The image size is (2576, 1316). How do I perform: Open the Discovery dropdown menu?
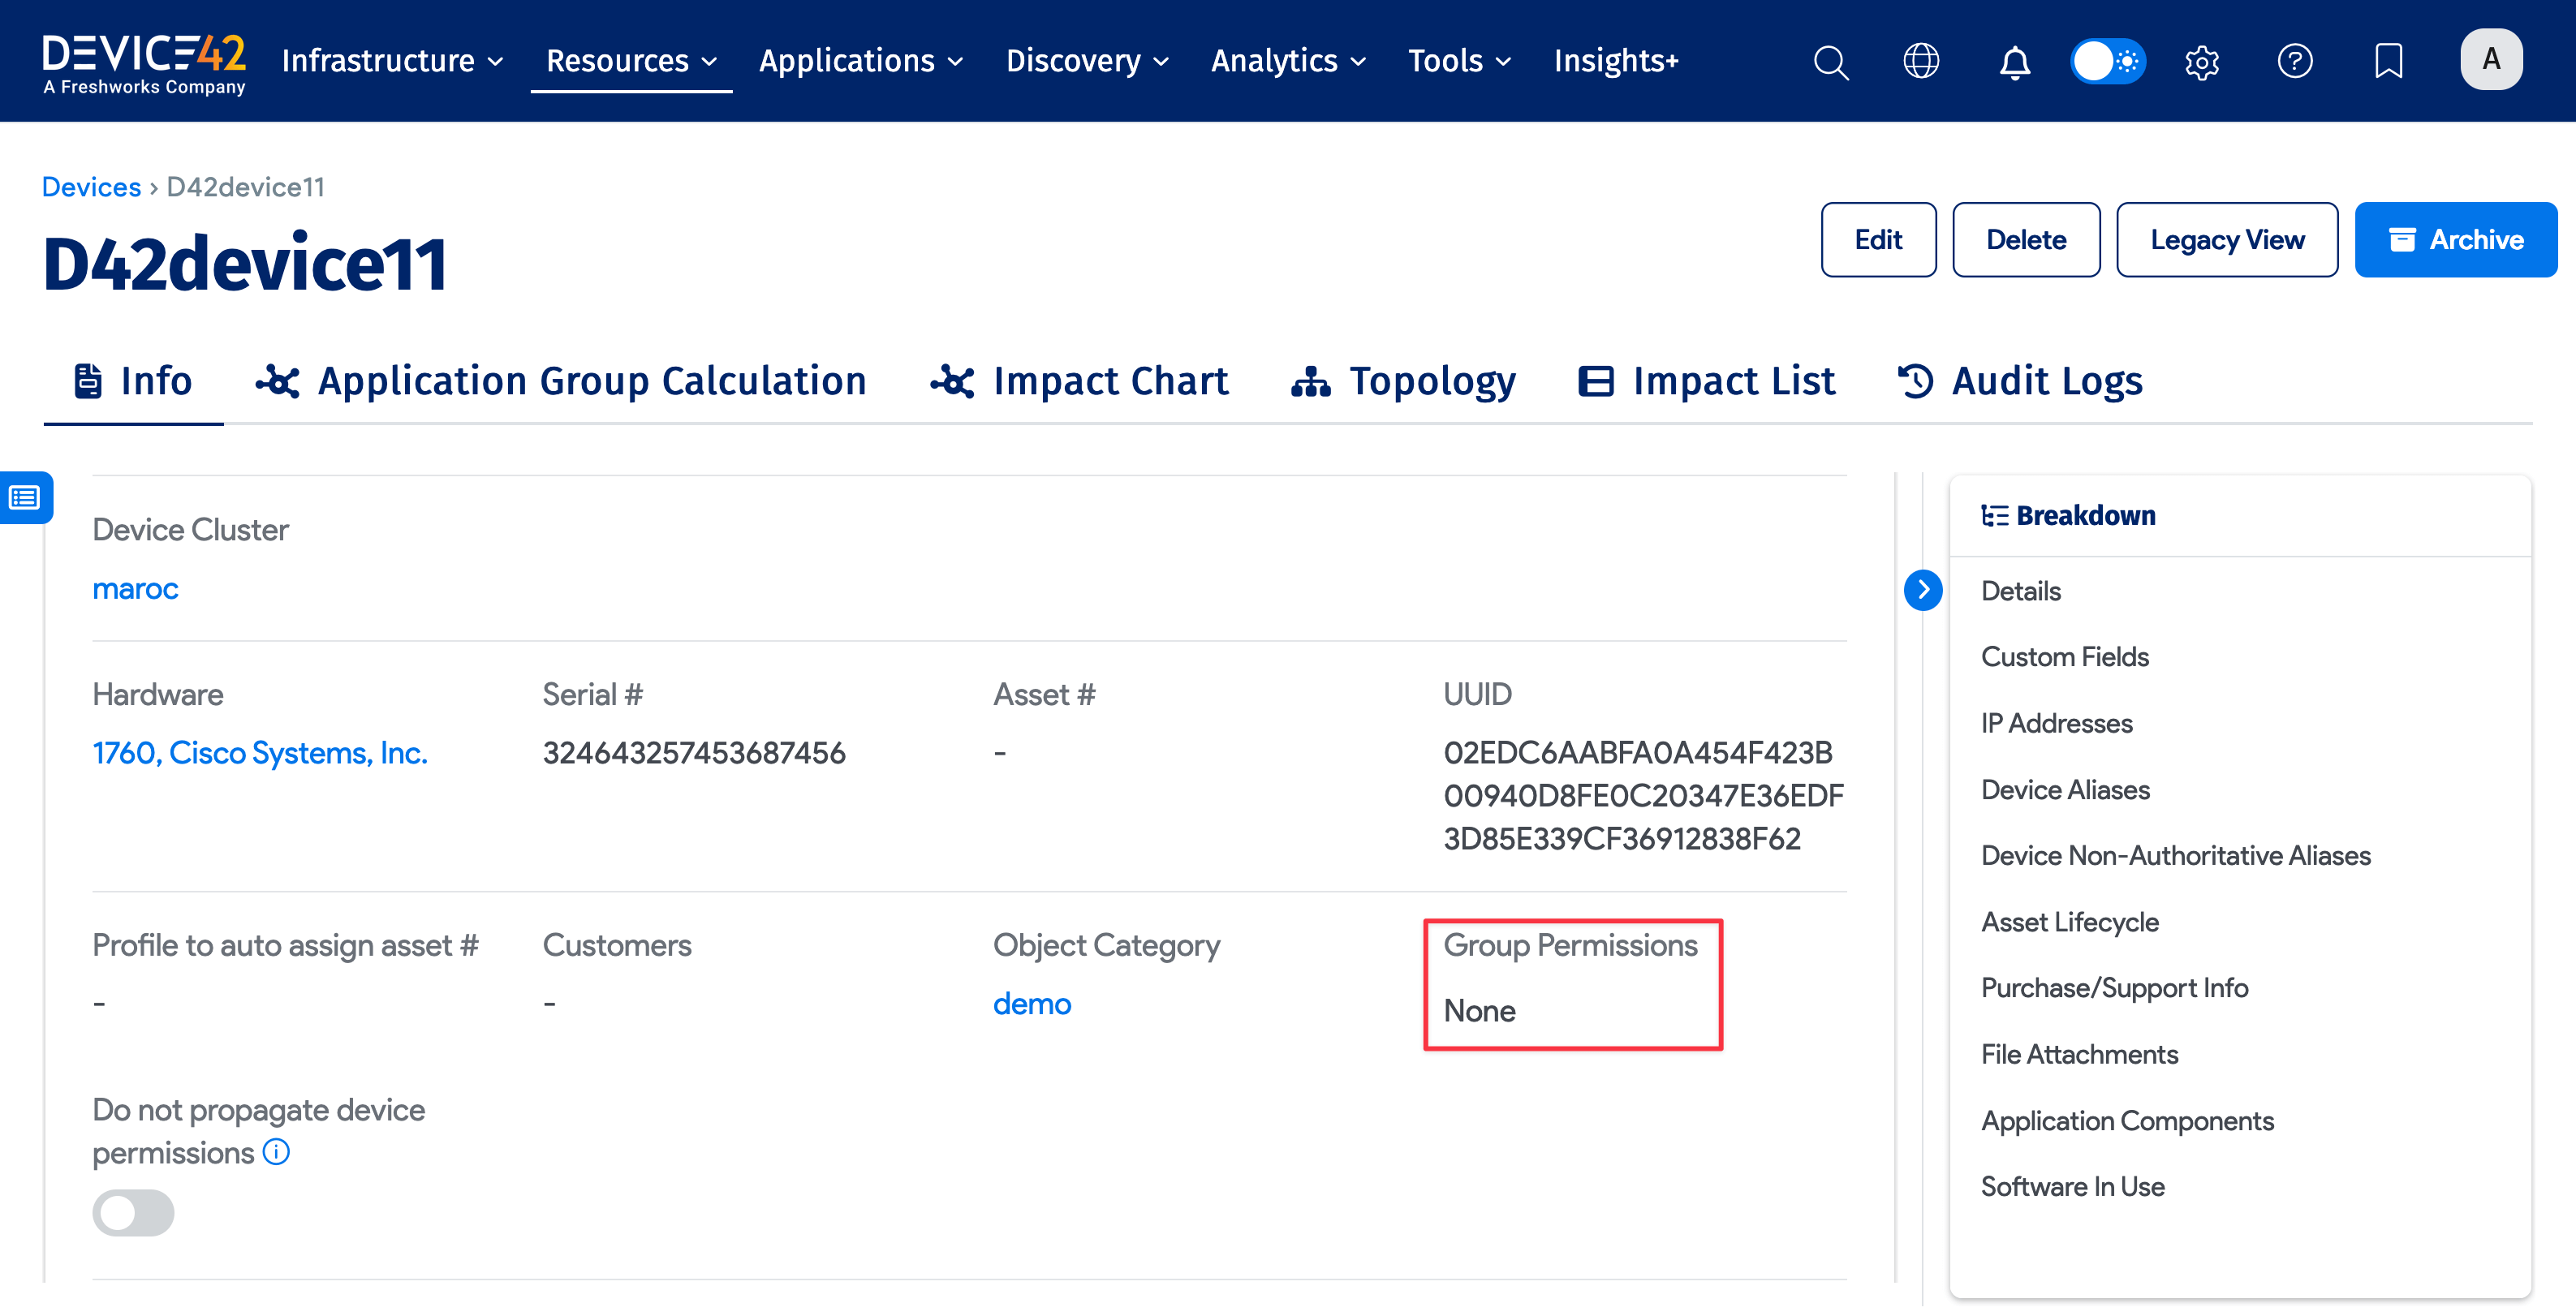coord(1087,61)
